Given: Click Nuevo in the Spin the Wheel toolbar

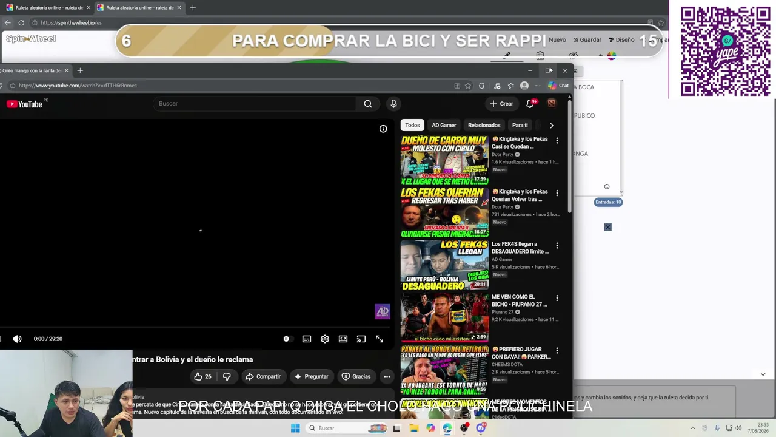Looking at the screenshot, I should click(557, 40).
